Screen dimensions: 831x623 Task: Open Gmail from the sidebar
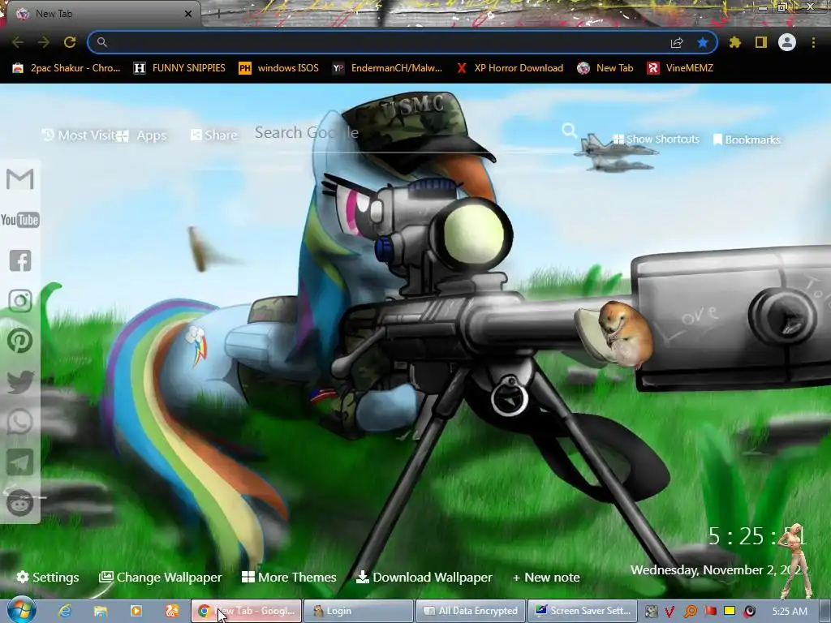(20, 179)
